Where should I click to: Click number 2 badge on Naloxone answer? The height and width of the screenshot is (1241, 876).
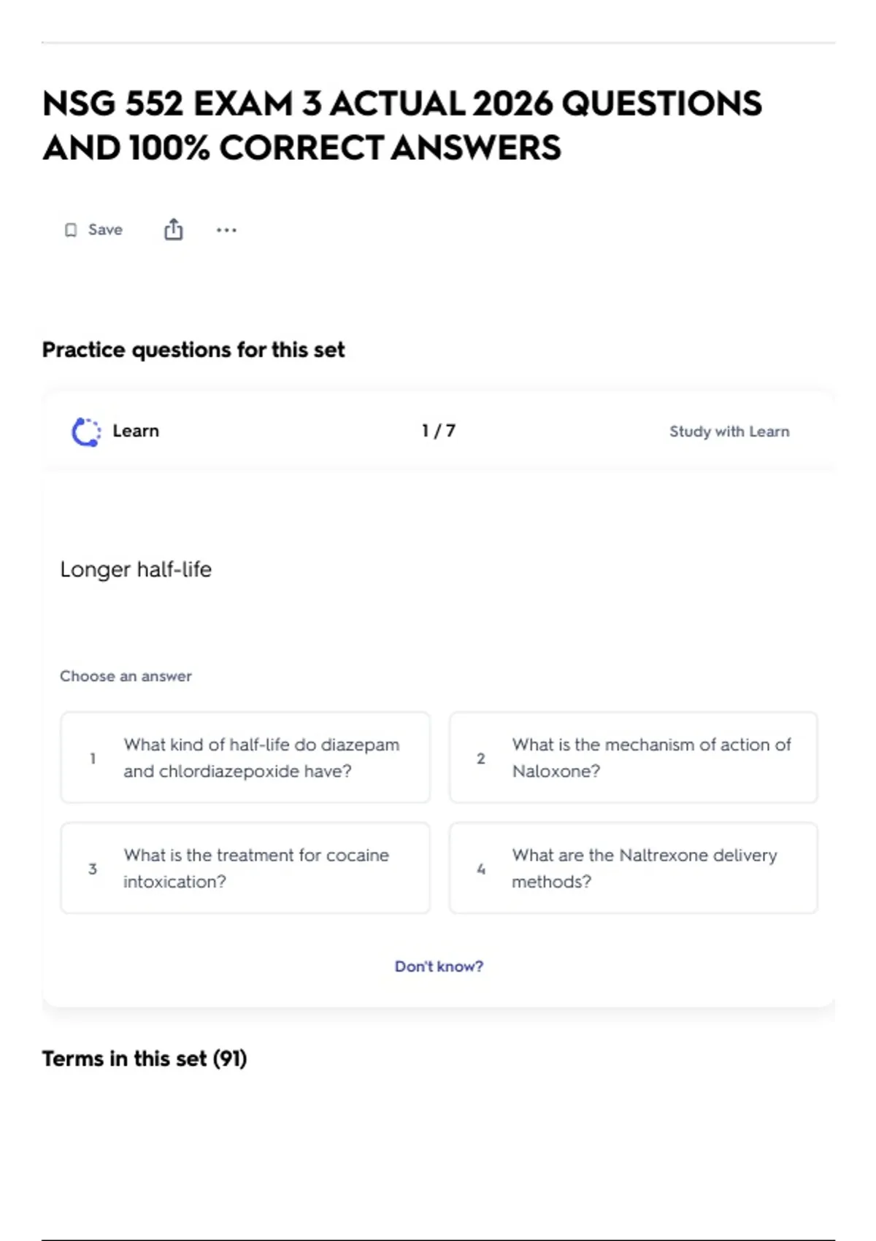(481, 758)
